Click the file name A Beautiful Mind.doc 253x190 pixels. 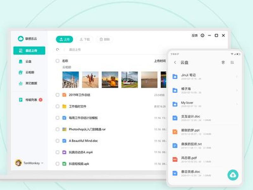(x=83, y=141)
